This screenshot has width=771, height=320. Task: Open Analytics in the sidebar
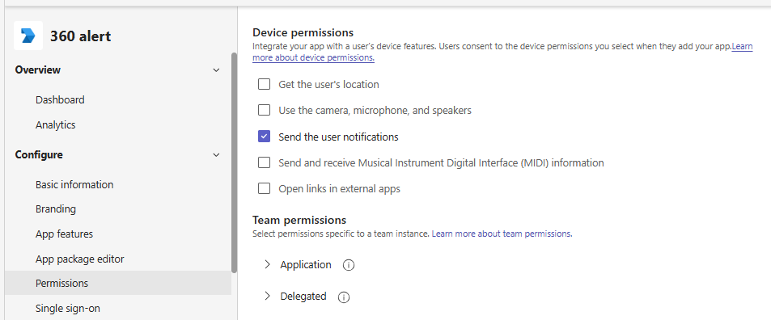(56, 124)
